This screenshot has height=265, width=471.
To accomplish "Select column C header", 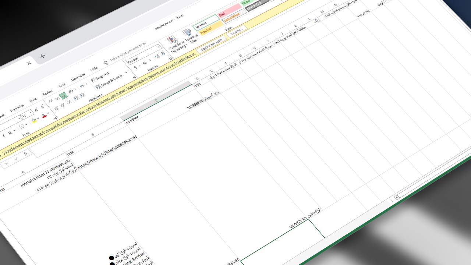I will [156, 100].
